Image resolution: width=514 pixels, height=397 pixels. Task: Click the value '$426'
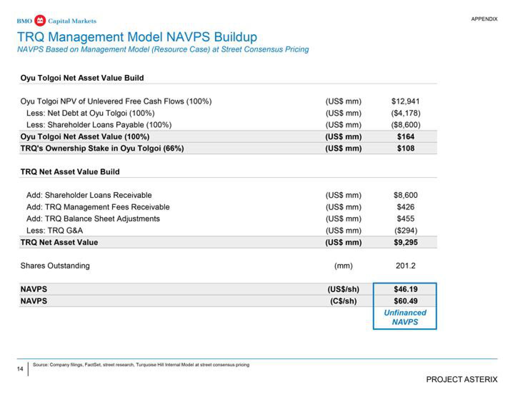405,207
